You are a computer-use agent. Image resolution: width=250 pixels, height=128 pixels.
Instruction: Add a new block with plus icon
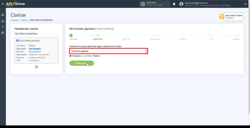[x=36, y=67]
